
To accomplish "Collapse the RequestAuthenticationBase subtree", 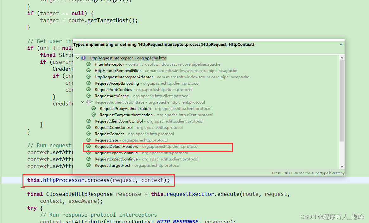I will coord(82,102).
